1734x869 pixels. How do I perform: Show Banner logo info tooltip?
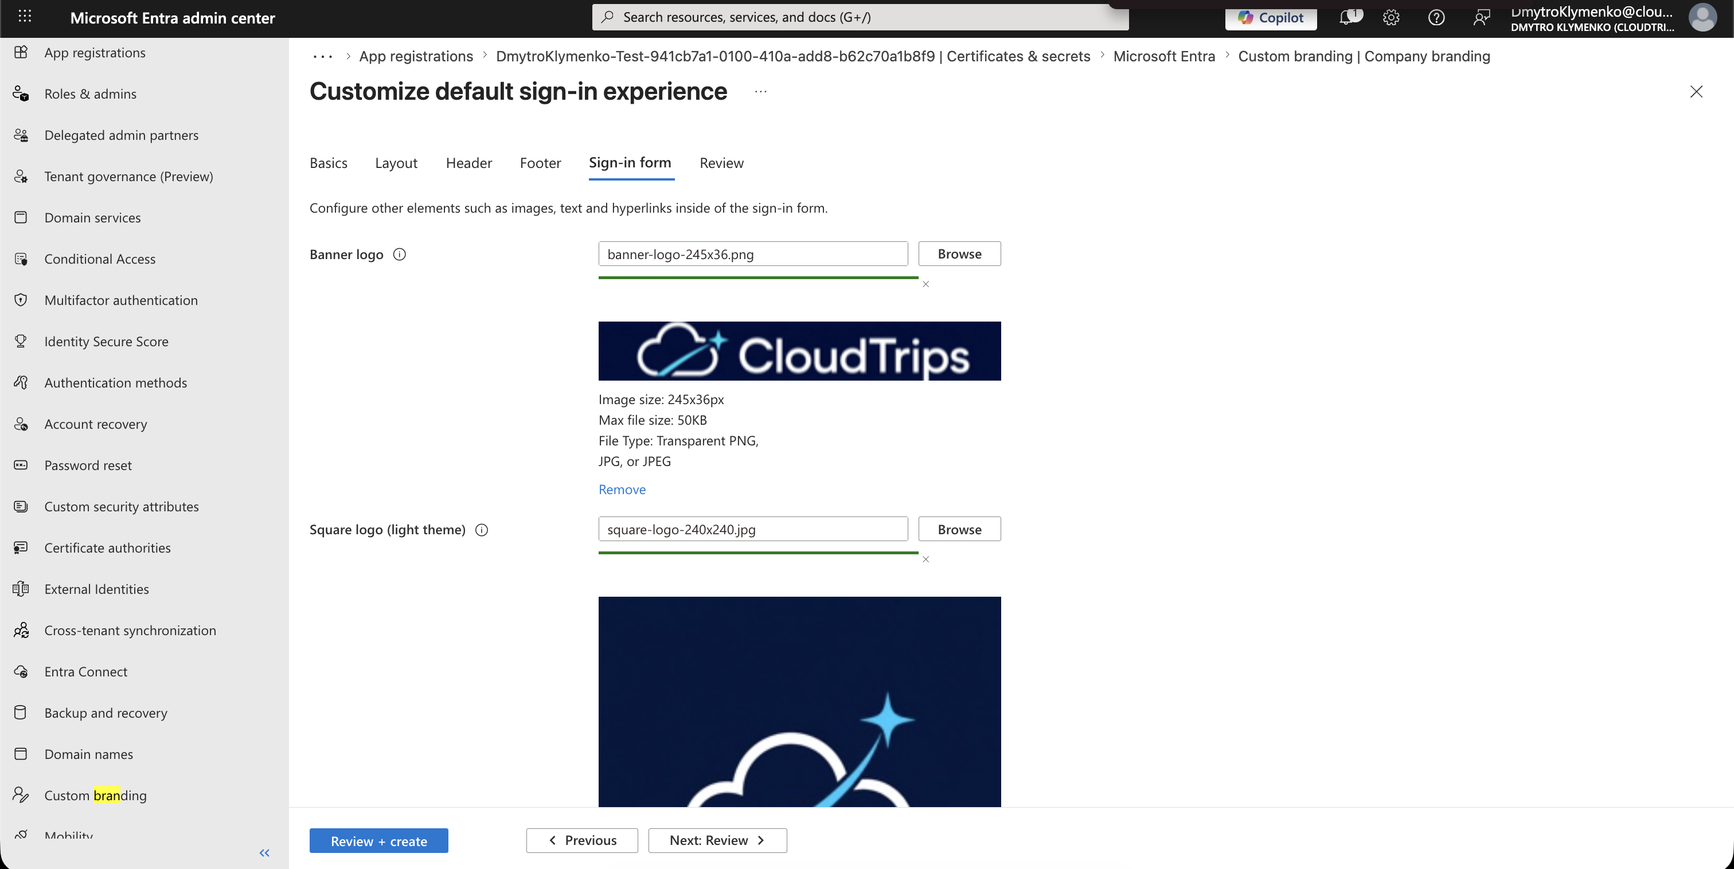point(399,254)
